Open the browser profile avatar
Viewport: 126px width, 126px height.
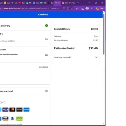(87, 8)
